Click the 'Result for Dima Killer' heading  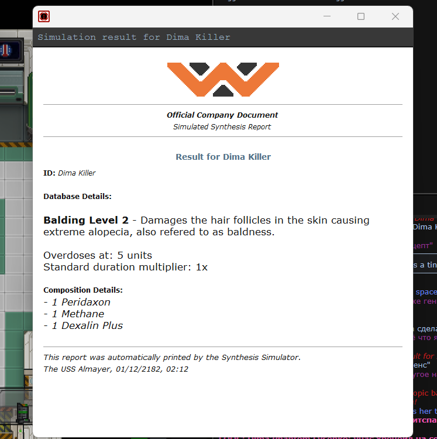223,157
